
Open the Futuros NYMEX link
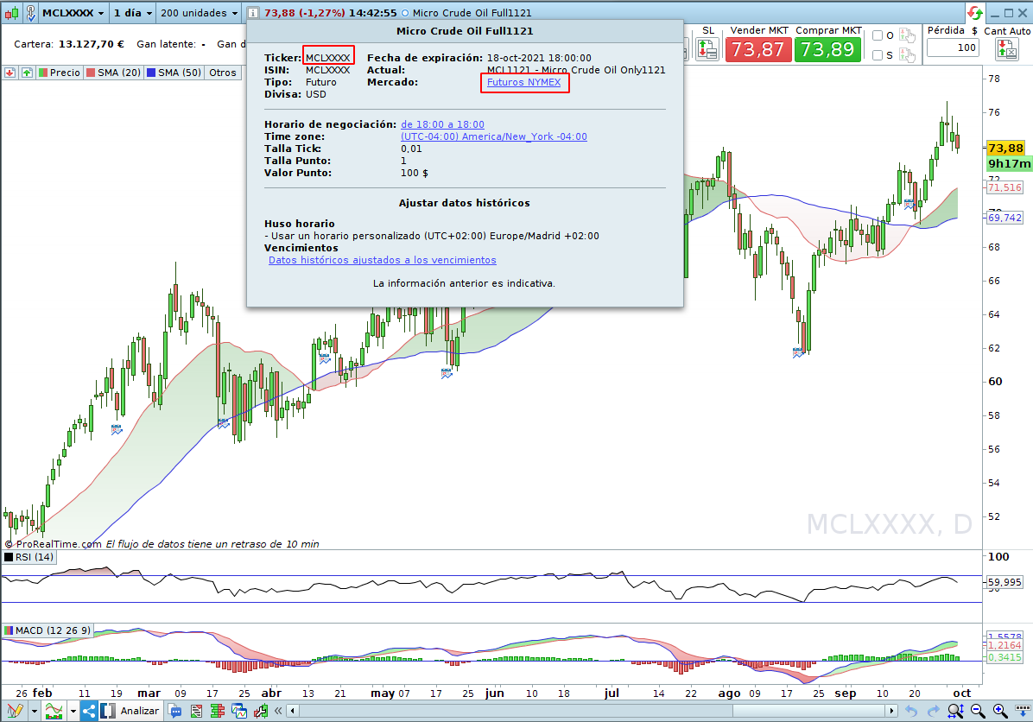pyautogui.click(x=523, y=82)
